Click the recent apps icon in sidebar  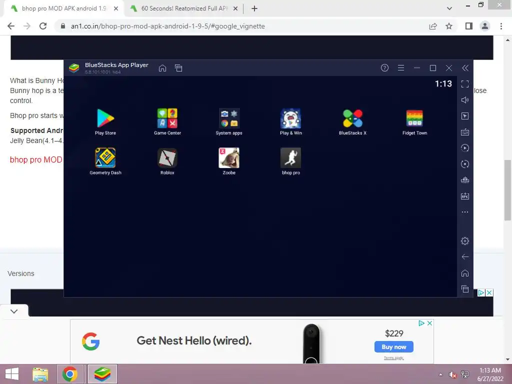[465, 289]
